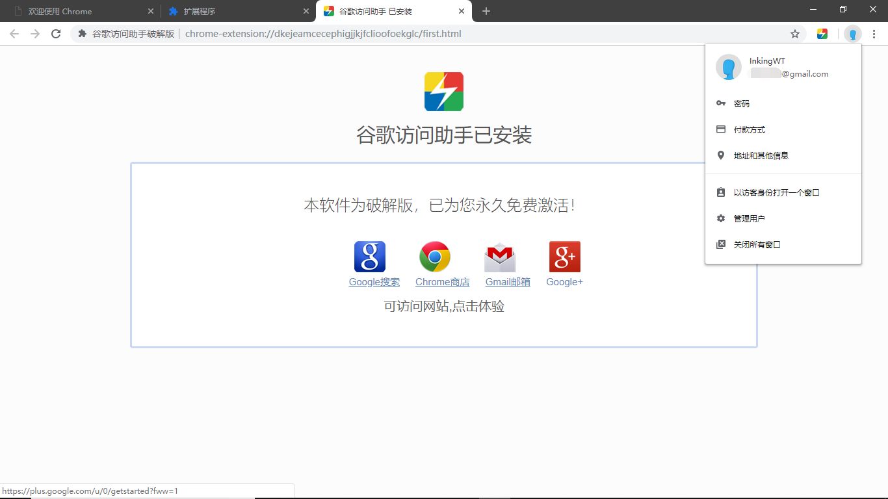Click the close-windows icon beside 关闭所有窗口
888x499 pixels.
coord(720,244)
